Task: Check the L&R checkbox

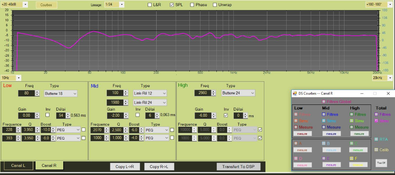Action: coord(150,5)
